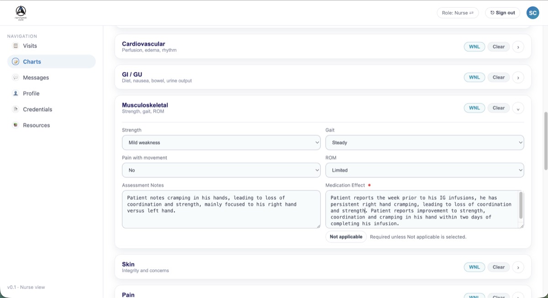The width and height of the screenshot is (548, 298).
Task: Open the Strength dropdown
Action: [x=221, y=142]
